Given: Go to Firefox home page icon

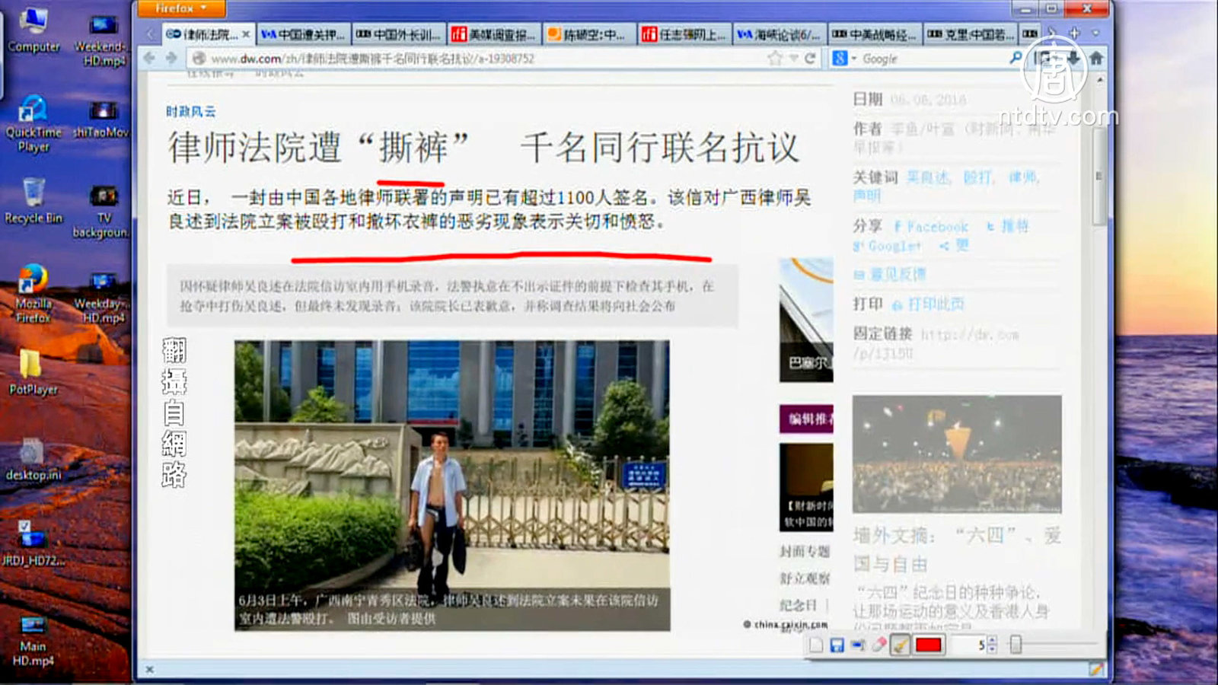Looking at the screenshot, I should 1096,58.
